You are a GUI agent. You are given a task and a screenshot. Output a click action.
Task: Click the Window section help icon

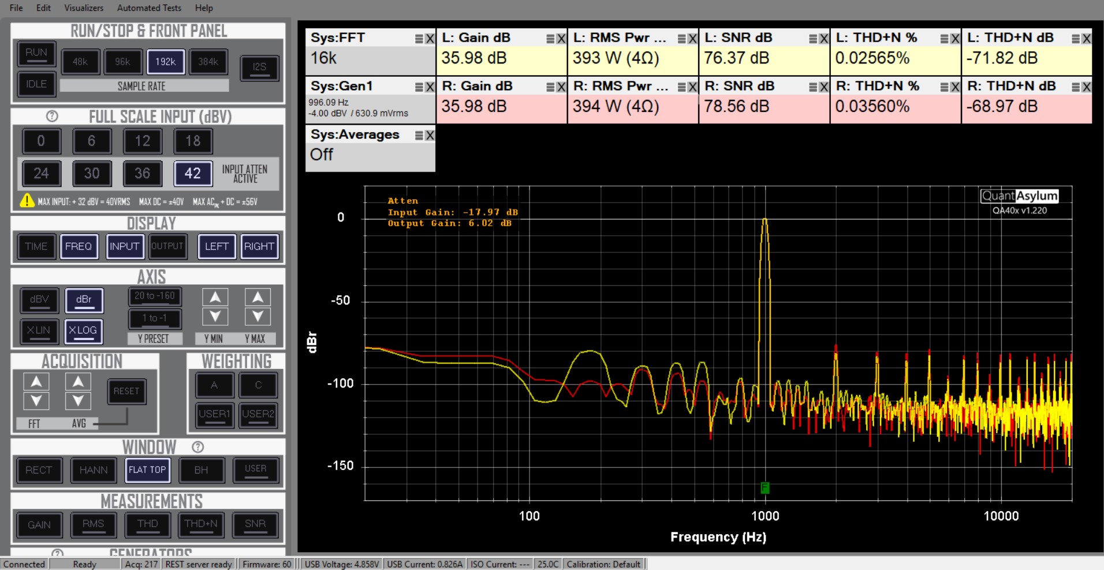tap(197, 446)
